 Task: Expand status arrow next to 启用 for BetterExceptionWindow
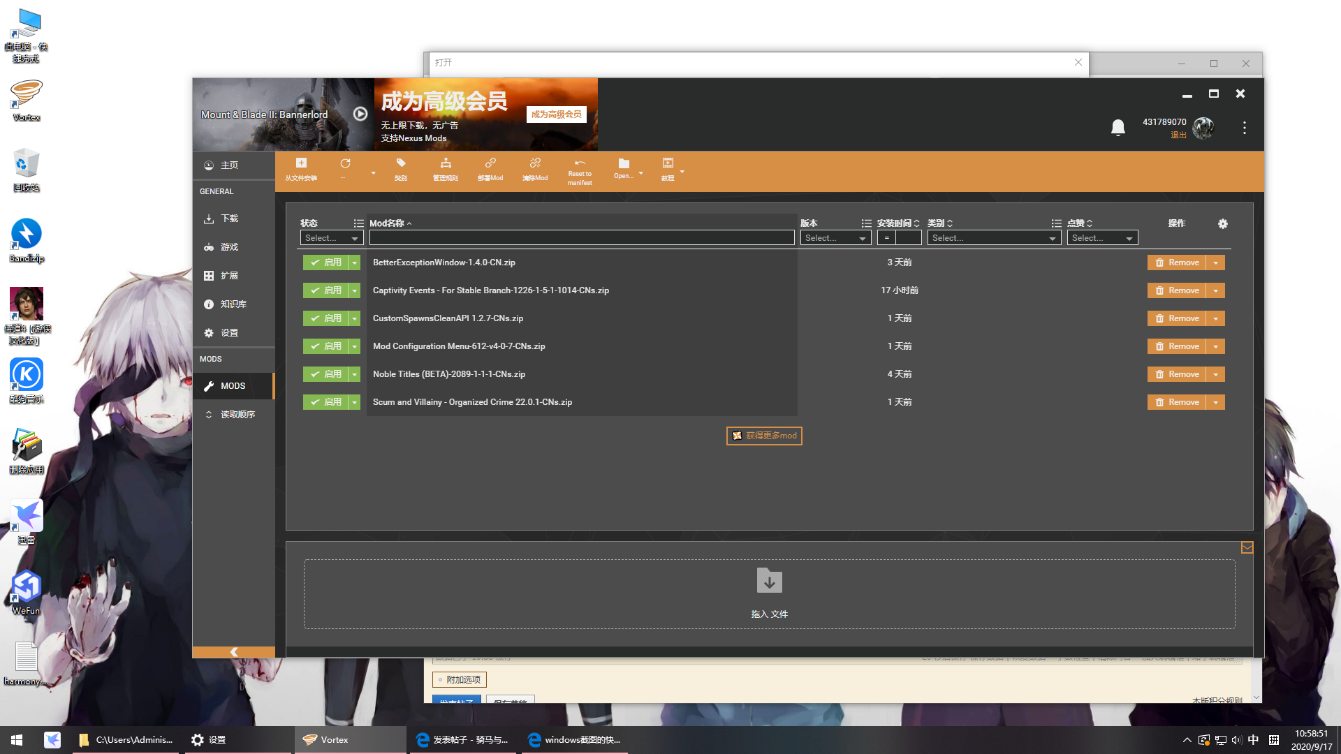[355, 263]
